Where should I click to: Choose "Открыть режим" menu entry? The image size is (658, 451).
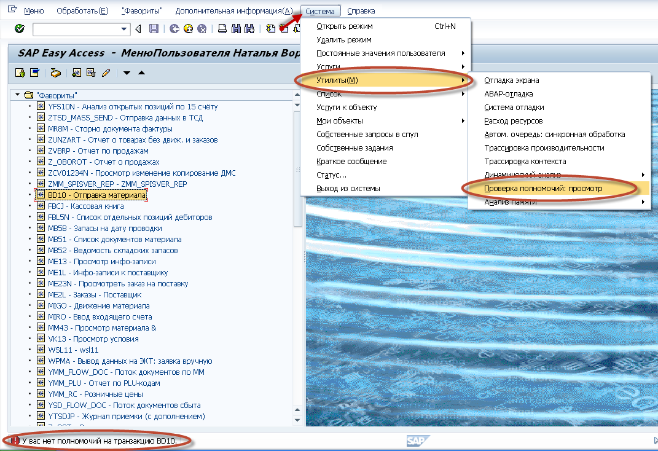click(x=386, y=26)
